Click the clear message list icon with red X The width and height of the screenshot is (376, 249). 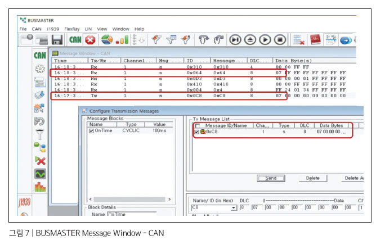coord(299,40)
